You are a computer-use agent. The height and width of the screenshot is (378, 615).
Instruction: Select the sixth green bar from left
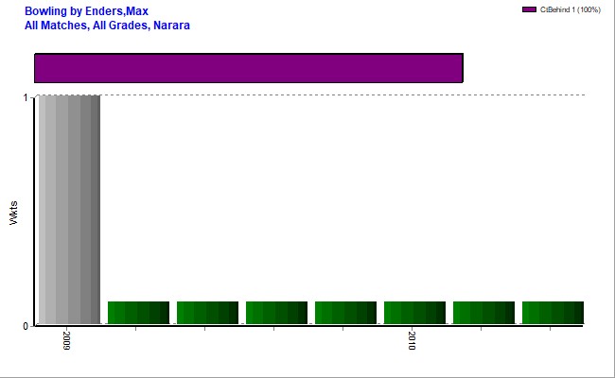[x=483, y=312]
